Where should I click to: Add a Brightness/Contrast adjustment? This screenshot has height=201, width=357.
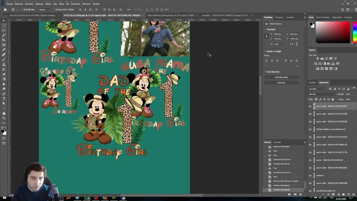317,59
